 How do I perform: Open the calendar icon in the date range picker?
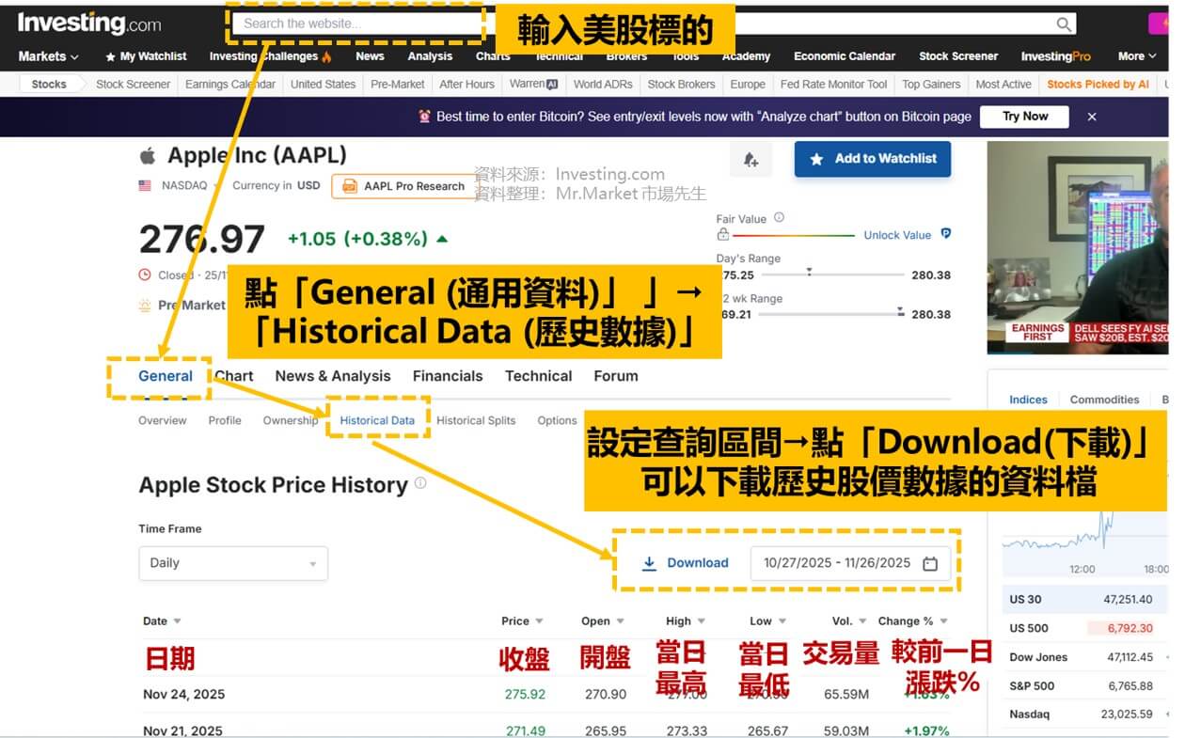click(930, 562)
